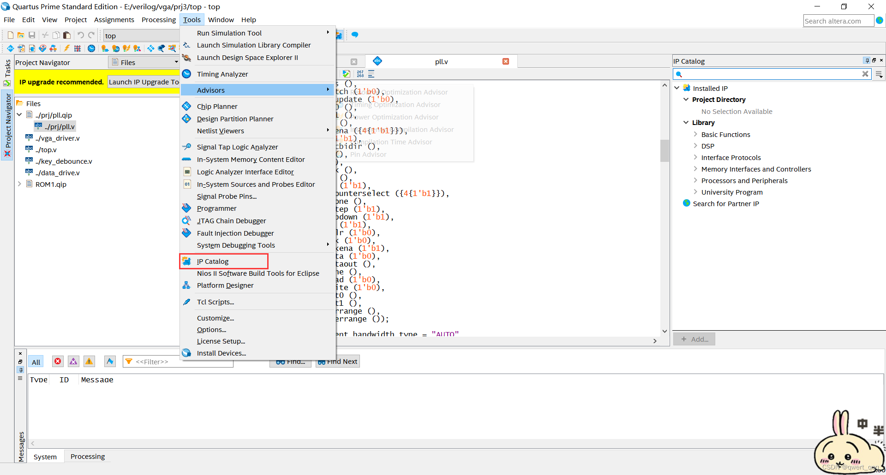The height and width of the screenshot is (475, 886).
Task: Focus the IP Catalog search field
Action: (x=772, y=74)
